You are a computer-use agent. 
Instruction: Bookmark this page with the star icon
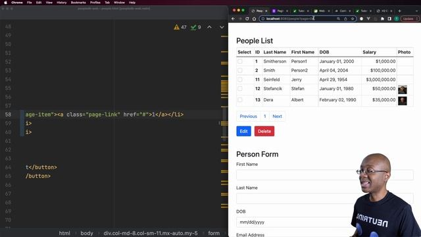tap(353, 19)
